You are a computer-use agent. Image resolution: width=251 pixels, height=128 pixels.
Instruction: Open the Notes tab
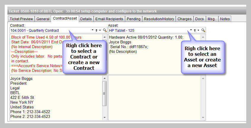pos(225,19)
